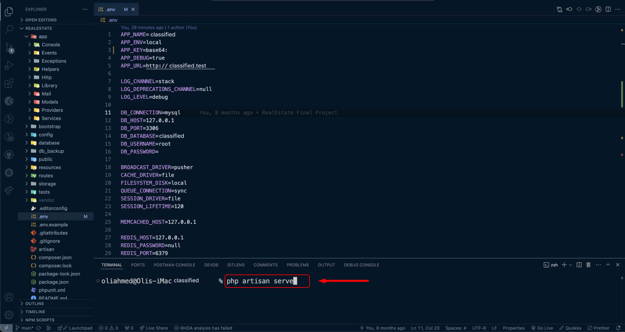Split the terminal panel

point(579,265)
